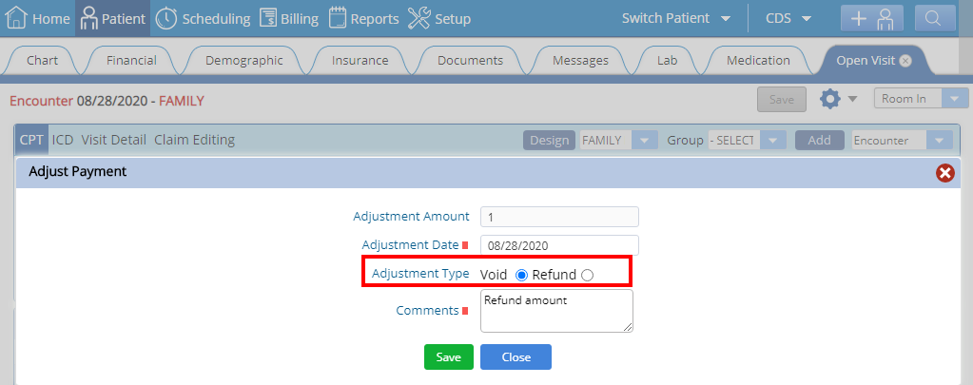Switch to the Financial tab
Viewport: 973px width, 385px height.
[x=131, y=60]
